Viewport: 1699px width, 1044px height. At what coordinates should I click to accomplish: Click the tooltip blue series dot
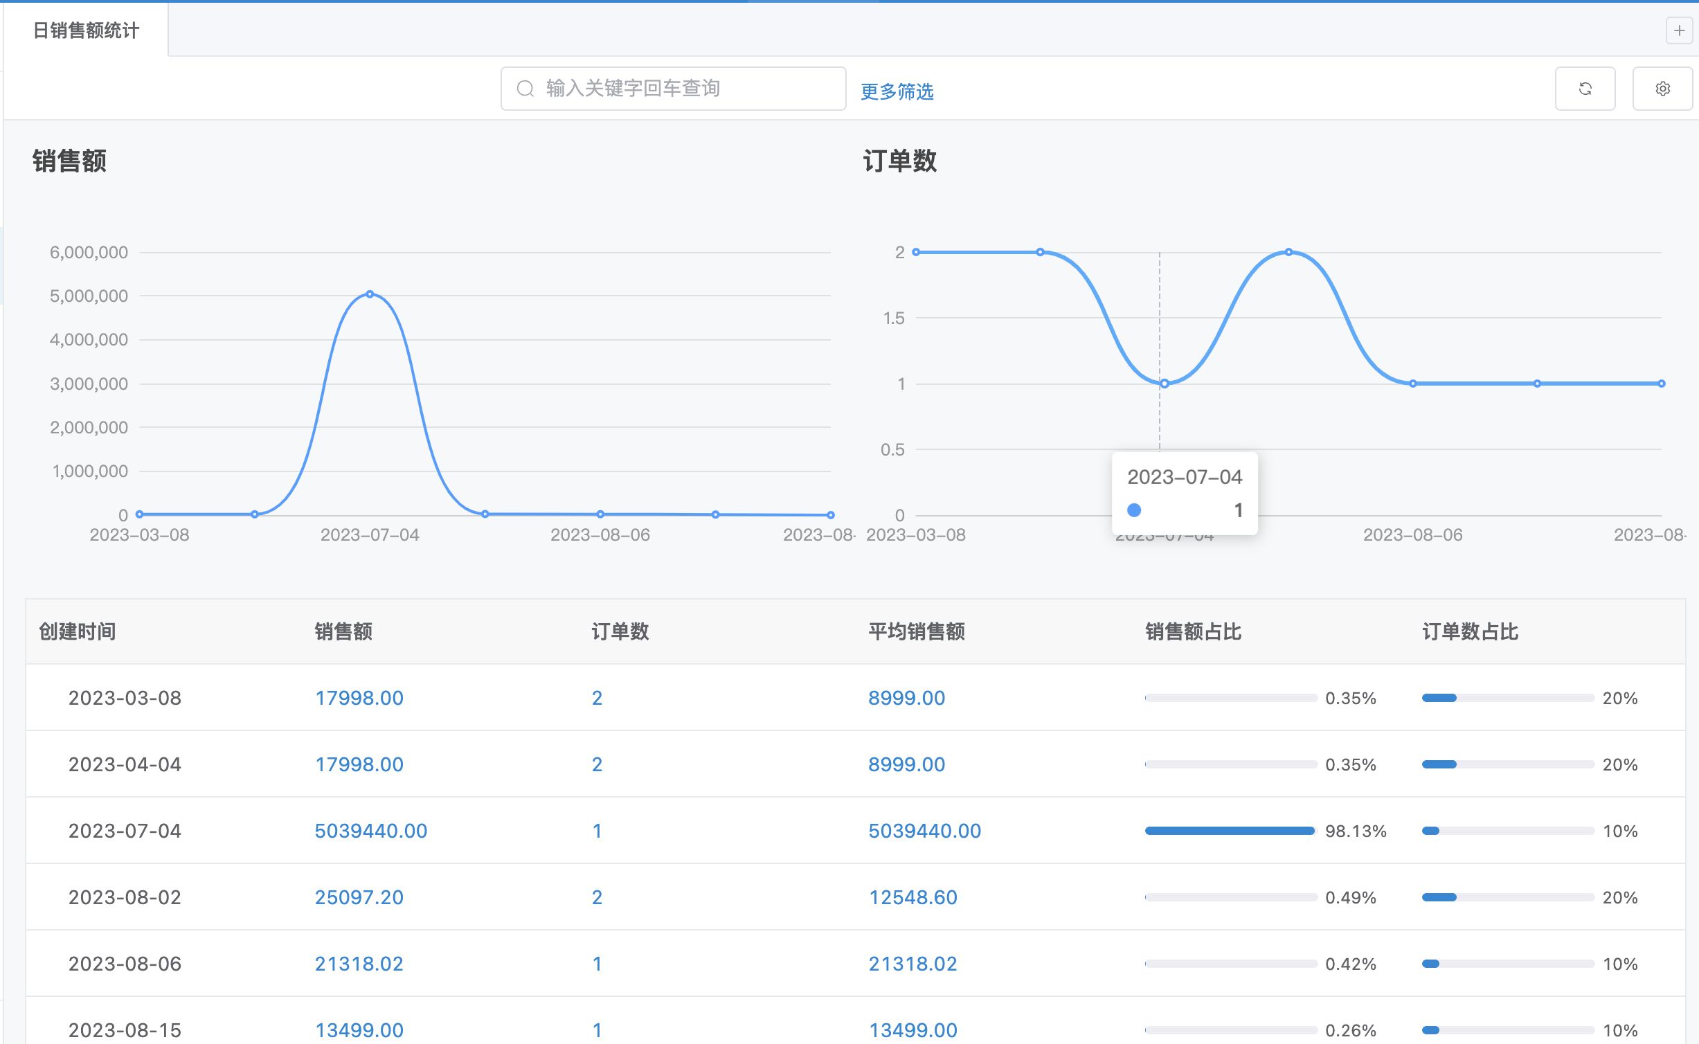tap(1134, 510)
